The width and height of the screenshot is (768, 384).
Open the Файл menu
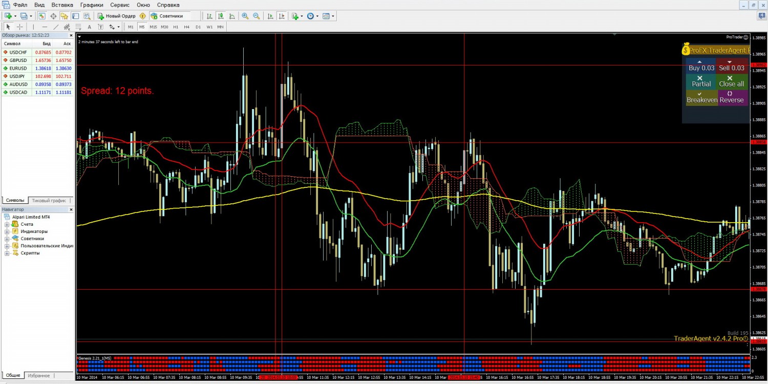(x=20, y=5)
